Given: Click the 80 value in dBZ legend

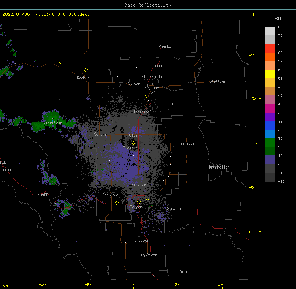Looking at the screenshot, I should pos(280,27).
